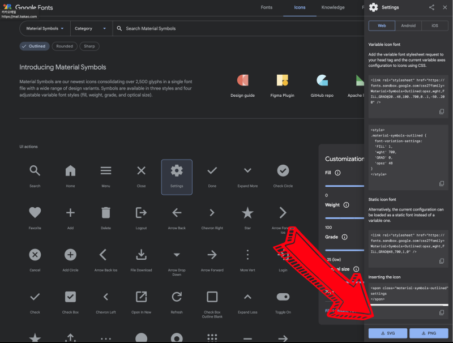Copy the variable font link code
Viewport: 453px width, 343px height.
coord(442,112)
